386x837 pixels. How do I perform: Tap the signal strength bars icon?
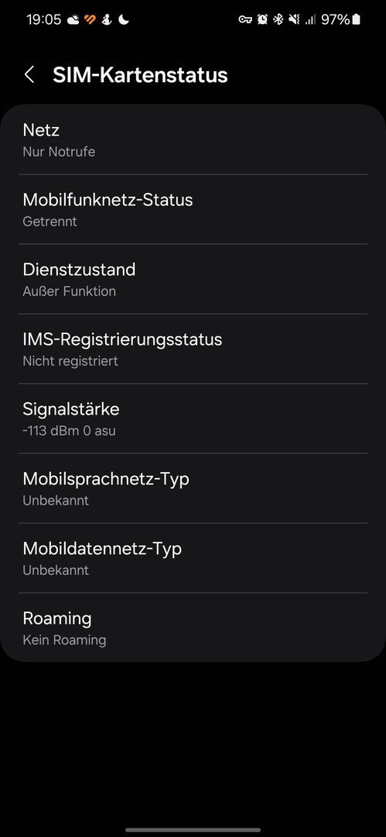coord(309,19)
